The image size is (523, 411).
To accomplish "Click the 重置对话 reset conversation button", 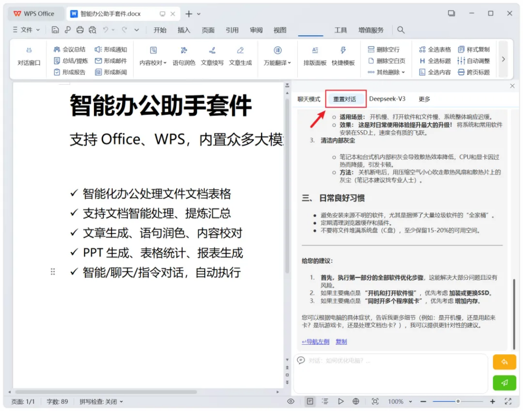I will tap(345, 99).
